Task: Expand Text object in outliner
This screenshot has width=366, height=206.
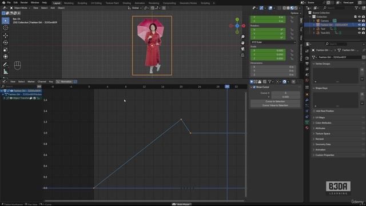Action: pos(314,29)
